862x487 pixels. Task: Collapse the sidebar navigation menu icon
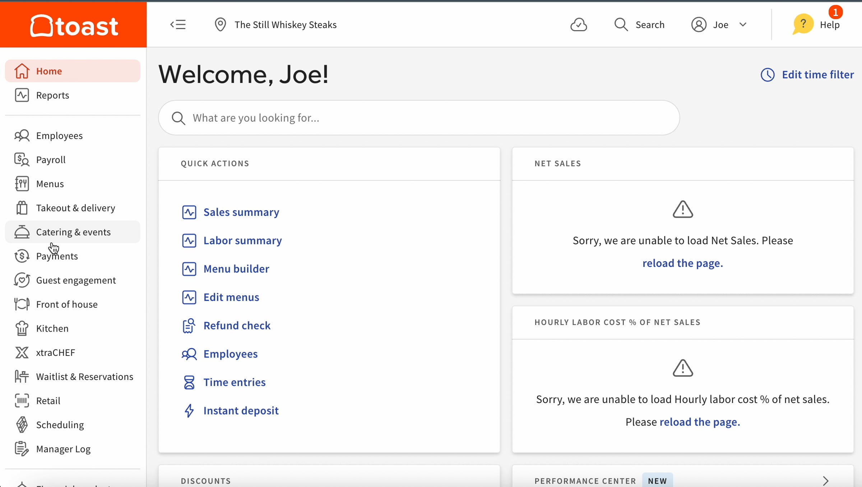[178, 24]
